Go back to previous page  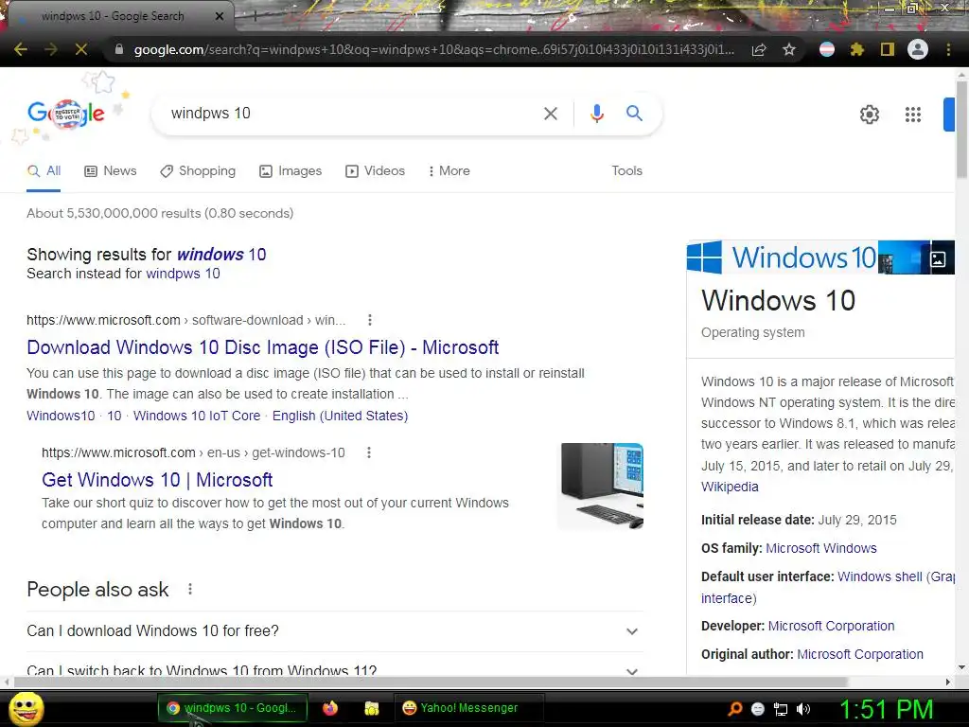click(21, 49)
